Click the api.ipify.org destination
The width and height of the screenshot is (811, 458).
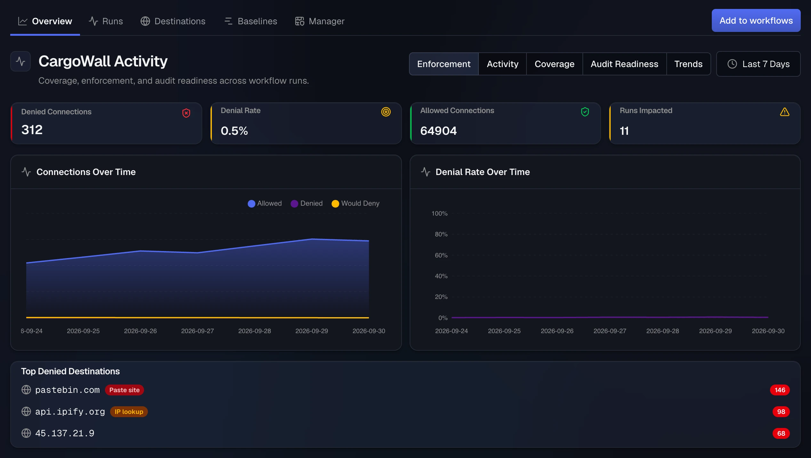click(70, 411)
